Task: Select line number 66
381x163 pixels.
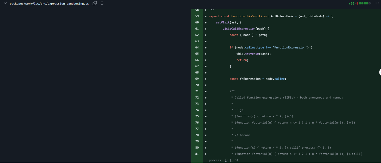Action: click(x=197, y=60)
